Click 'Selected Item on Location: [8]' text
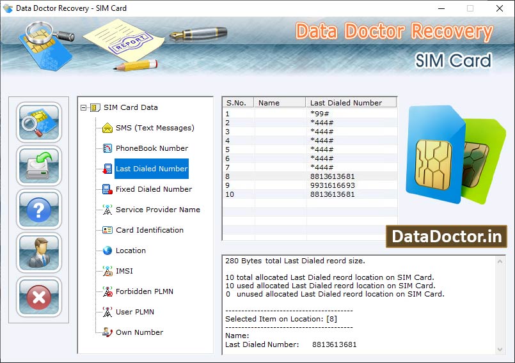Screen dimensions: 515x363 pyautogui.click(x=281, y=319)
